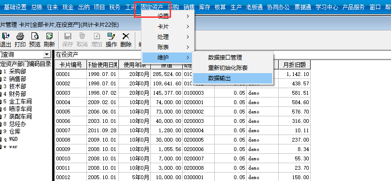Viewport: 391px width, 181px height.
Task: Select 装配车间 in department tree
Action: 20,116
